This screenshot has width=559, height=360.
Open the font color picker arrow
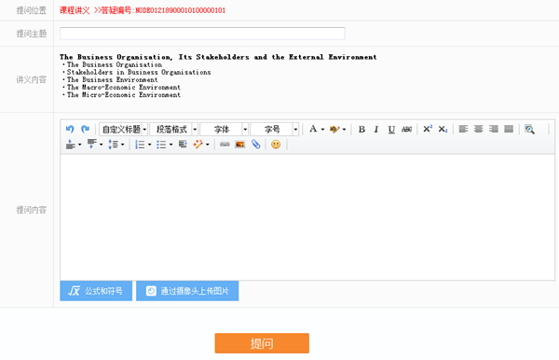click(322, 129)
